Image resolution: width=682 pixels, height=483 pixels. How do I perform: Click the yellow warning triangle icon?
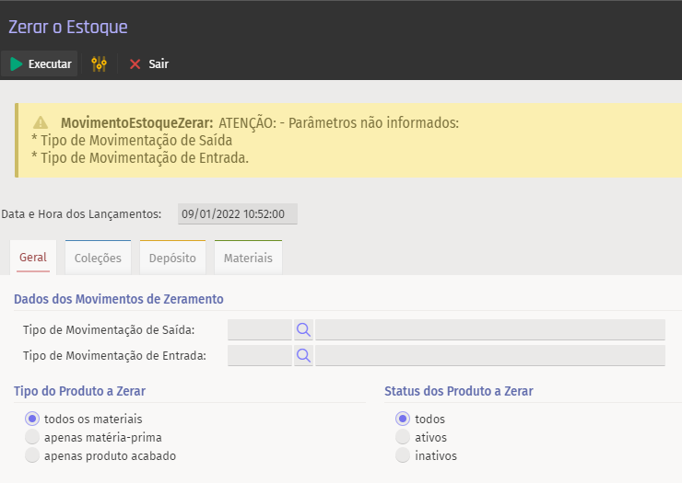tap(41, 122)
